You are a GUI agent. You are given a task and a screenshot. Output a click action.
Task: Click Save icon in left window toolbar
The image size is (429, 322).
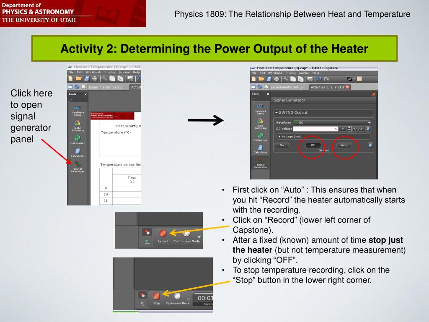[87, 78]
